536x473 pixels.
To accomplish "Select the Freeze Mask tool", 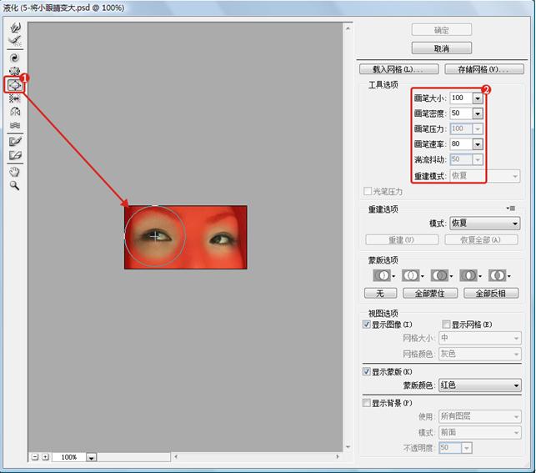I will pos(14,141).
